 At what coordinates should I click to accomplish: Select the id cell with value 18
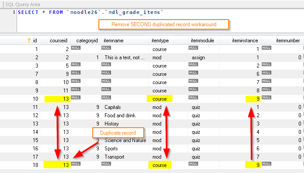click(35, 165)
